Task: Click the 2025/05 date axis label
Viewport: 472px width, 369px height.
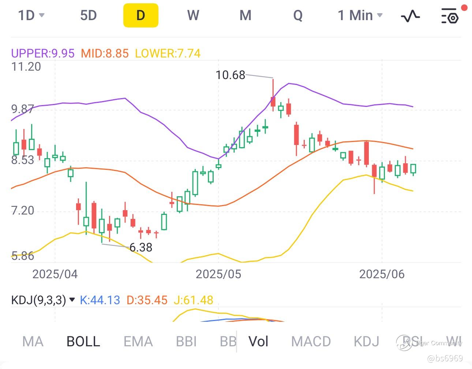Action: pyautogui.click(x=218, y=274)
